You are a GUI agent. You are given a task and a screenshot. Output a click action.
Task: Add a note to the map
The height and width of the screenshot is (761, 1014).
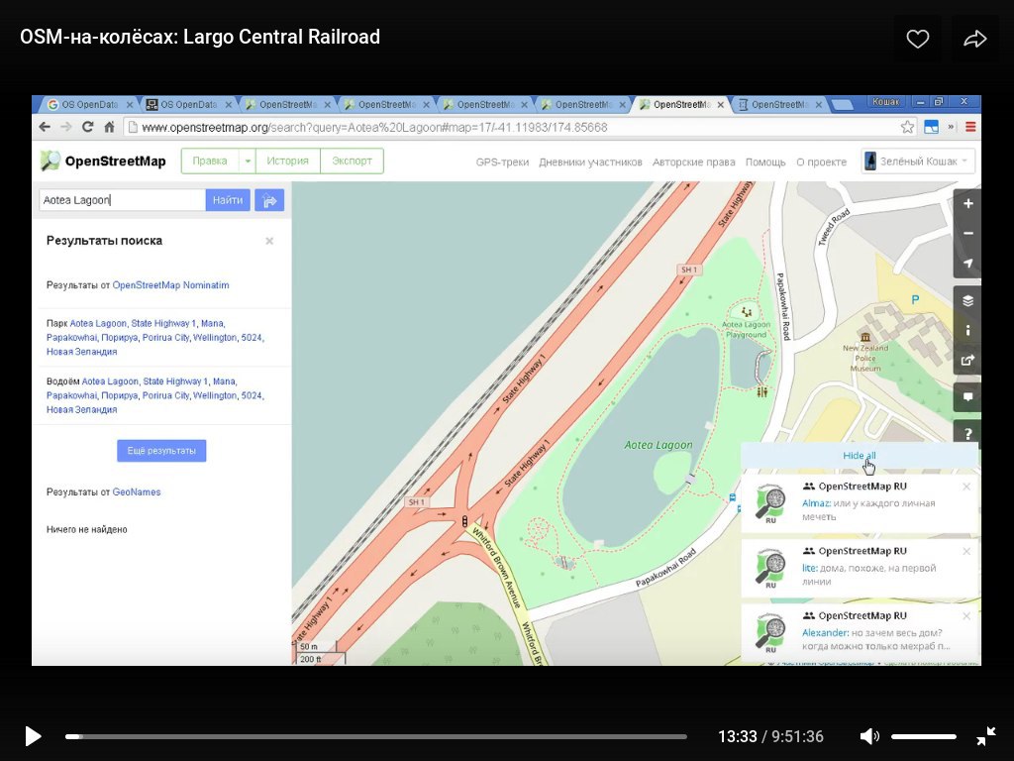point(968,397)
